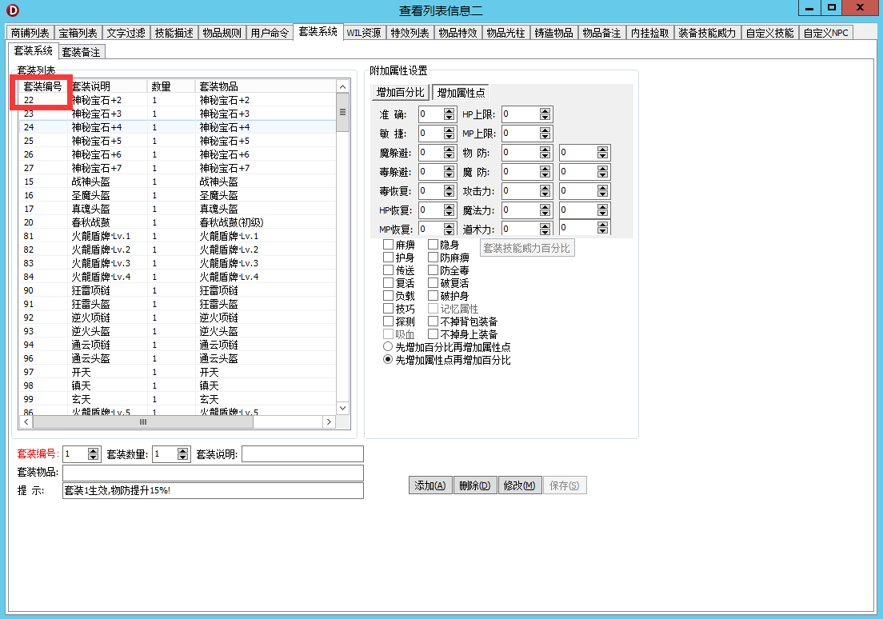This screenshot has width=883, height=619.
Task: Click the spinner arrows for 准确 field
Action: [449, 114]
